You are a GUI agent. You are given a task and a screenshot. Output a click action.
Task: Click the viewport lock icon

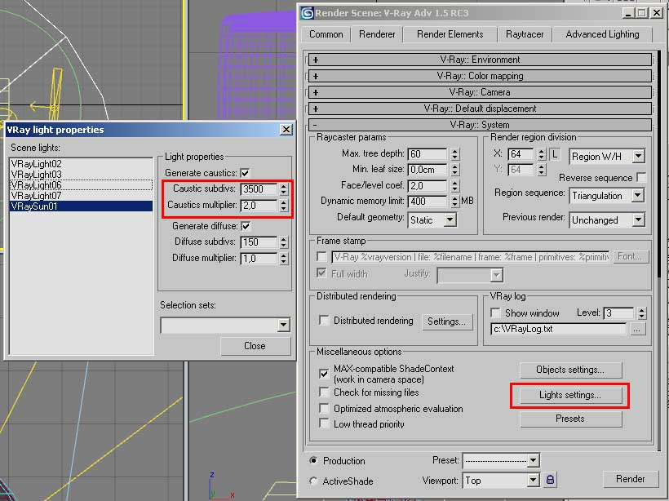click(x=551, y=481)
